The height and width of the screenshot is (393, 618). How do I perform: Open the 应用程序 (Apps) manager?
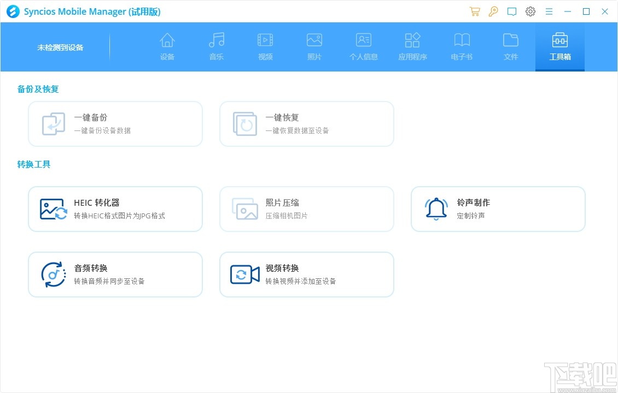(412, 46)
